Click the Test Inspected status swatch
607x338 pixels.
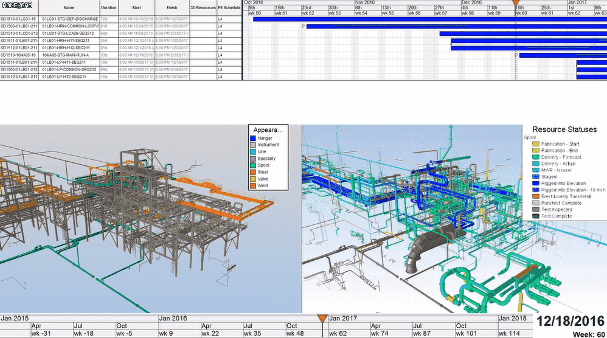(x=536, y=210)
